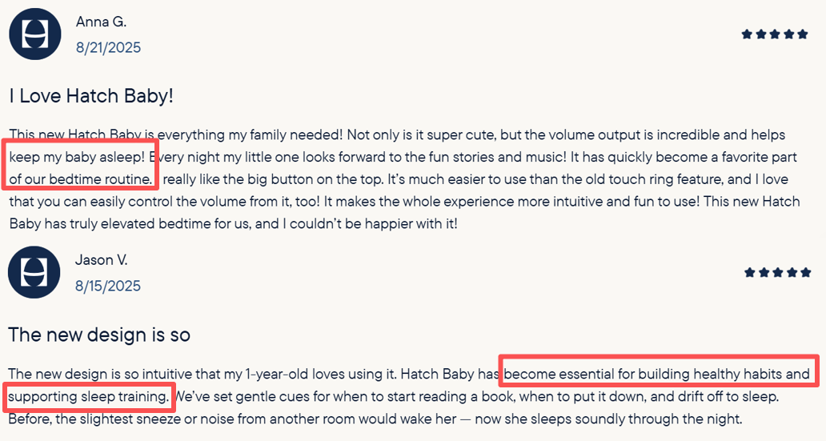This screenshot has height=441, width=826.
Task: Select third star in Anna G.'s rating
Action: [775, 34]
